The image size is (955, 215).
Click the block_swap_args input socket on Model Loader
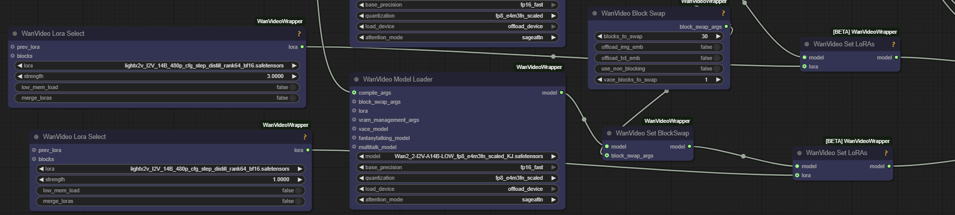[354, 102]
